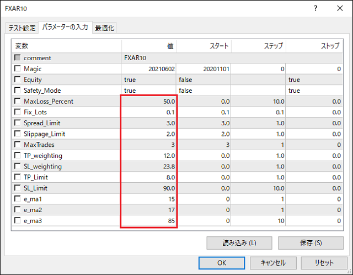
Task: Open the Safety_Mode value true cell
Action: [149, 91]
